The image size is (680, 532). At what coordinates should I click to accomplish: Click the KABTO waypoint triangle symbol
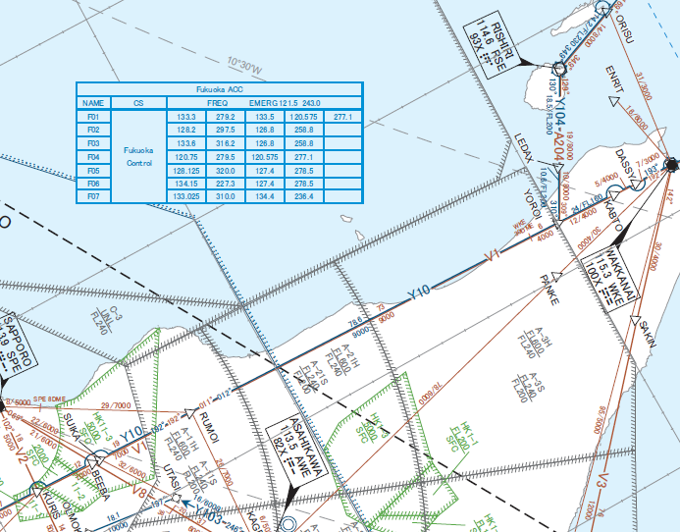pos(614,194)
